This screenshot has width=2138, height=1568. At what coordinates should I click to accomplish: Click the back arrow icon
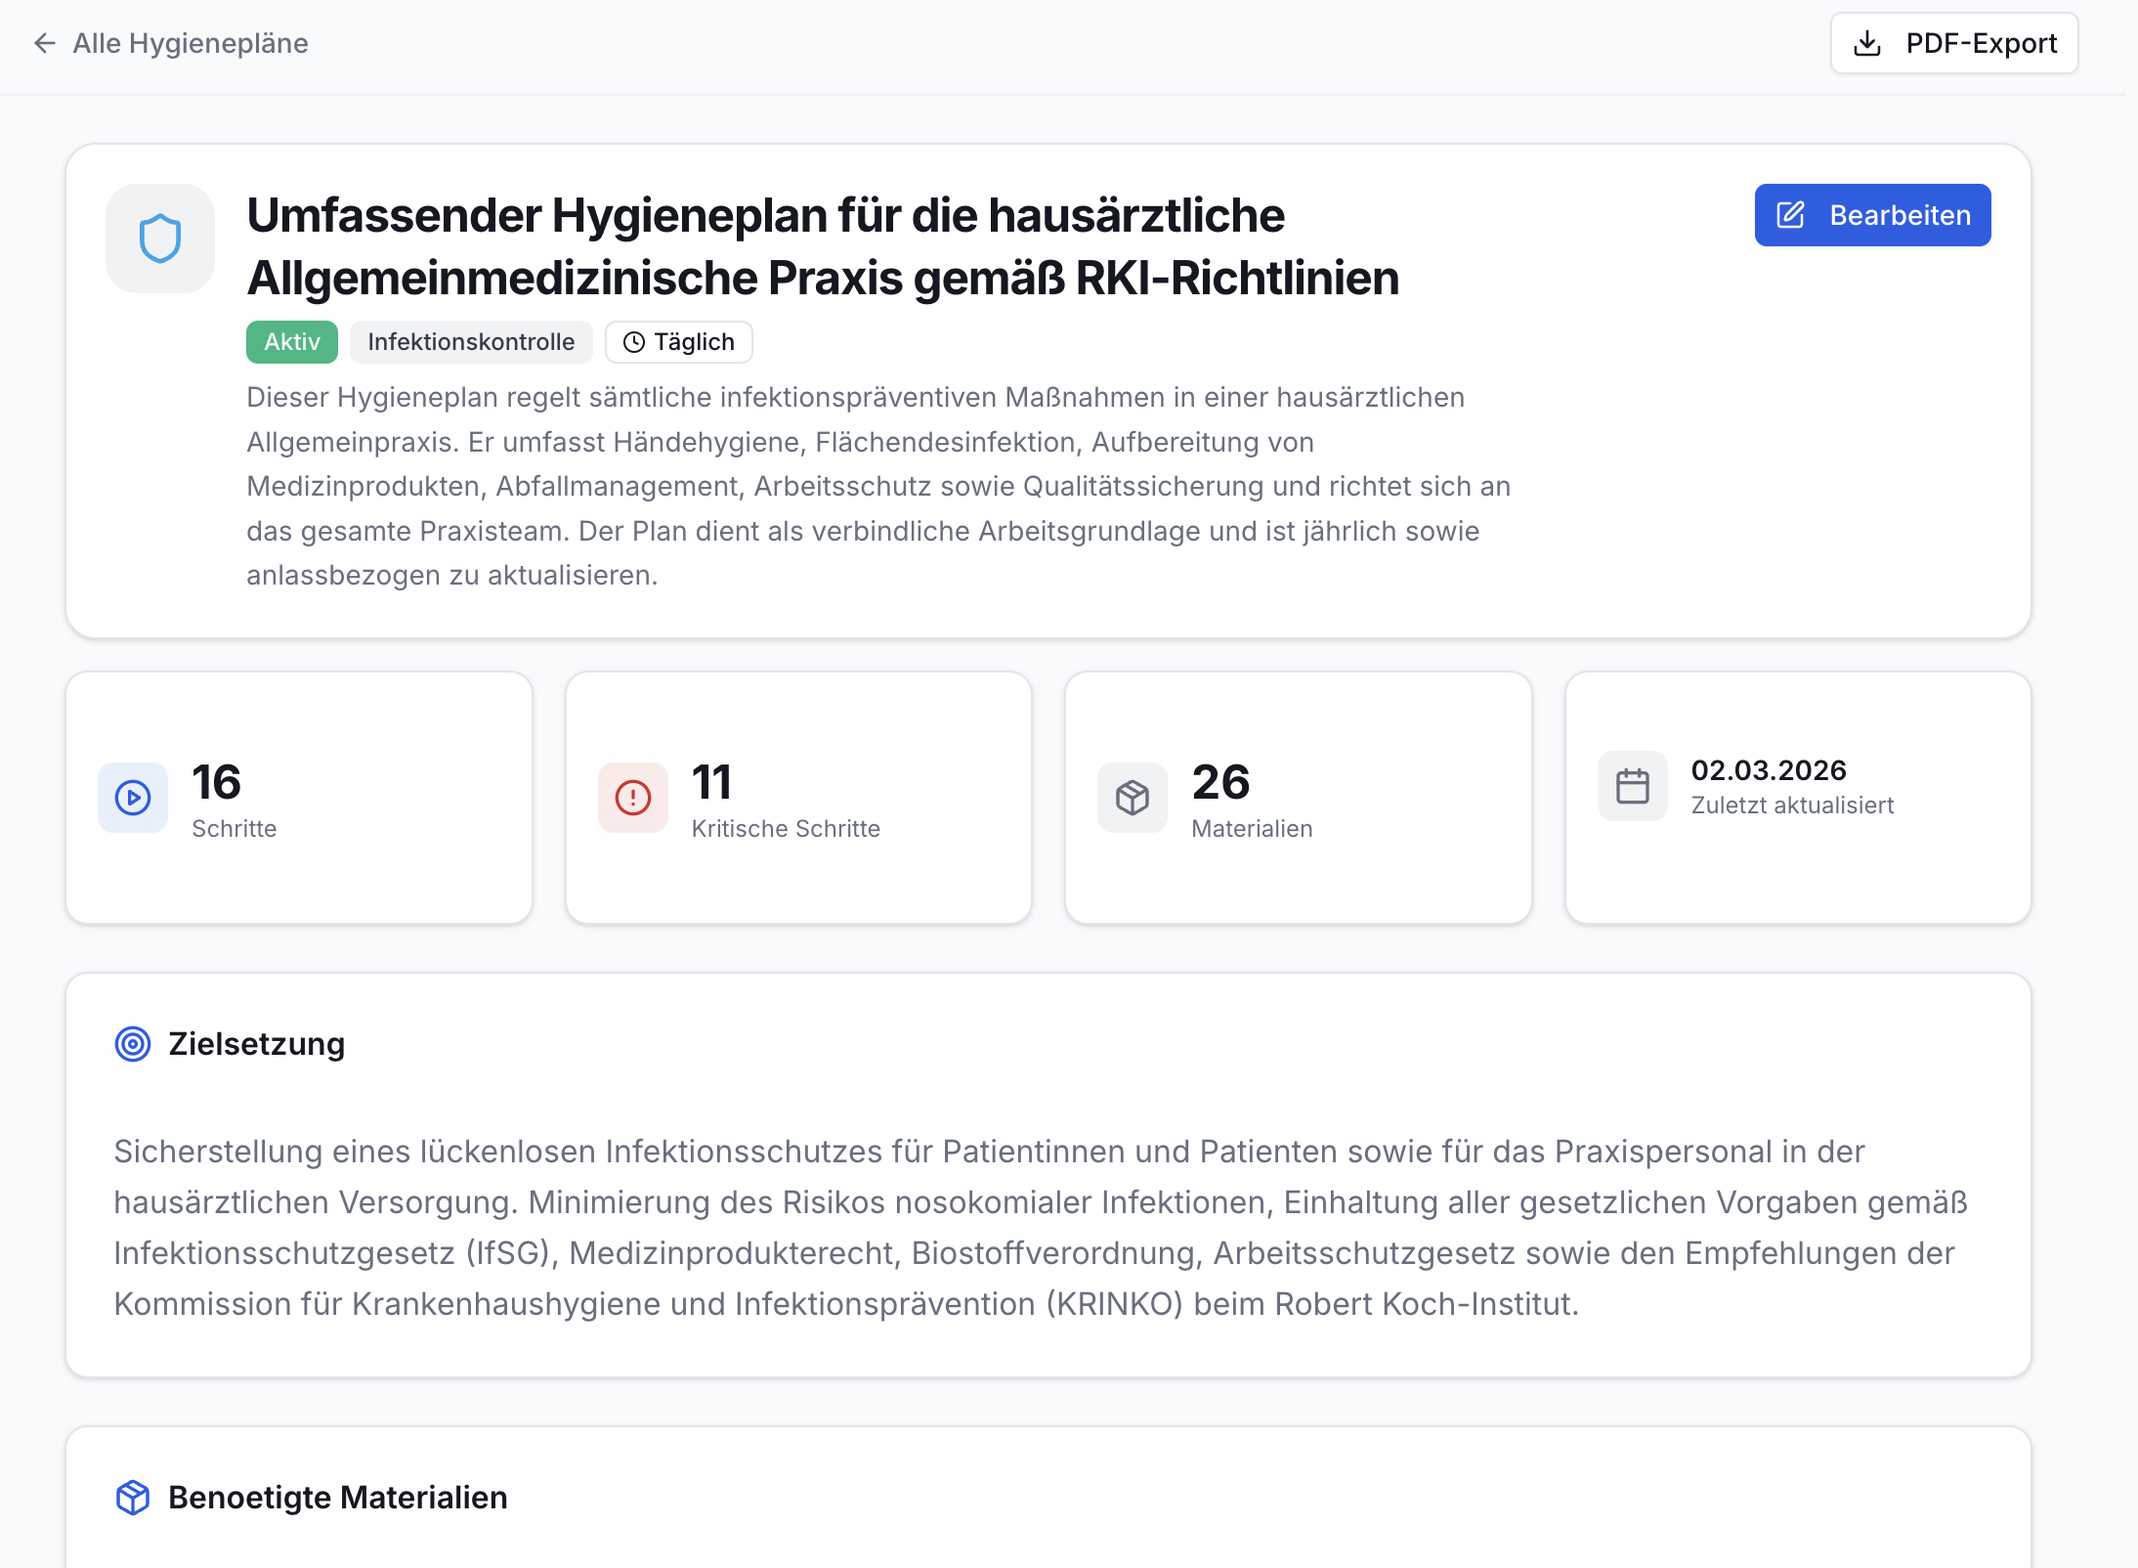[45, 43]
